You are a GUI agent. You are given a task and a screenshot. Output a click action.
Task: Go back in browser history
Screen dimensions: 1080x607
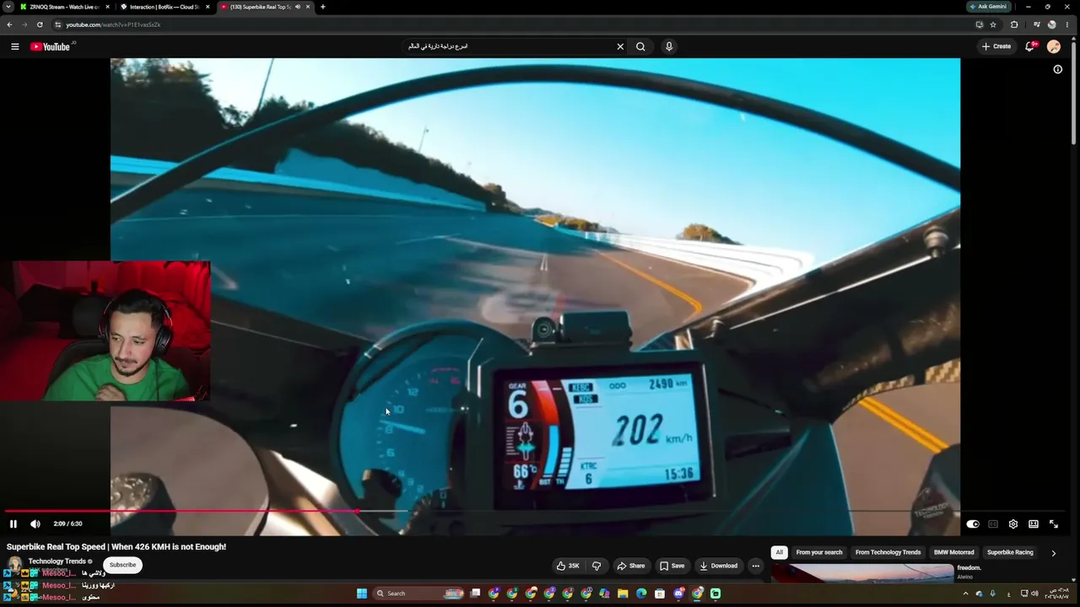[10, 24]
